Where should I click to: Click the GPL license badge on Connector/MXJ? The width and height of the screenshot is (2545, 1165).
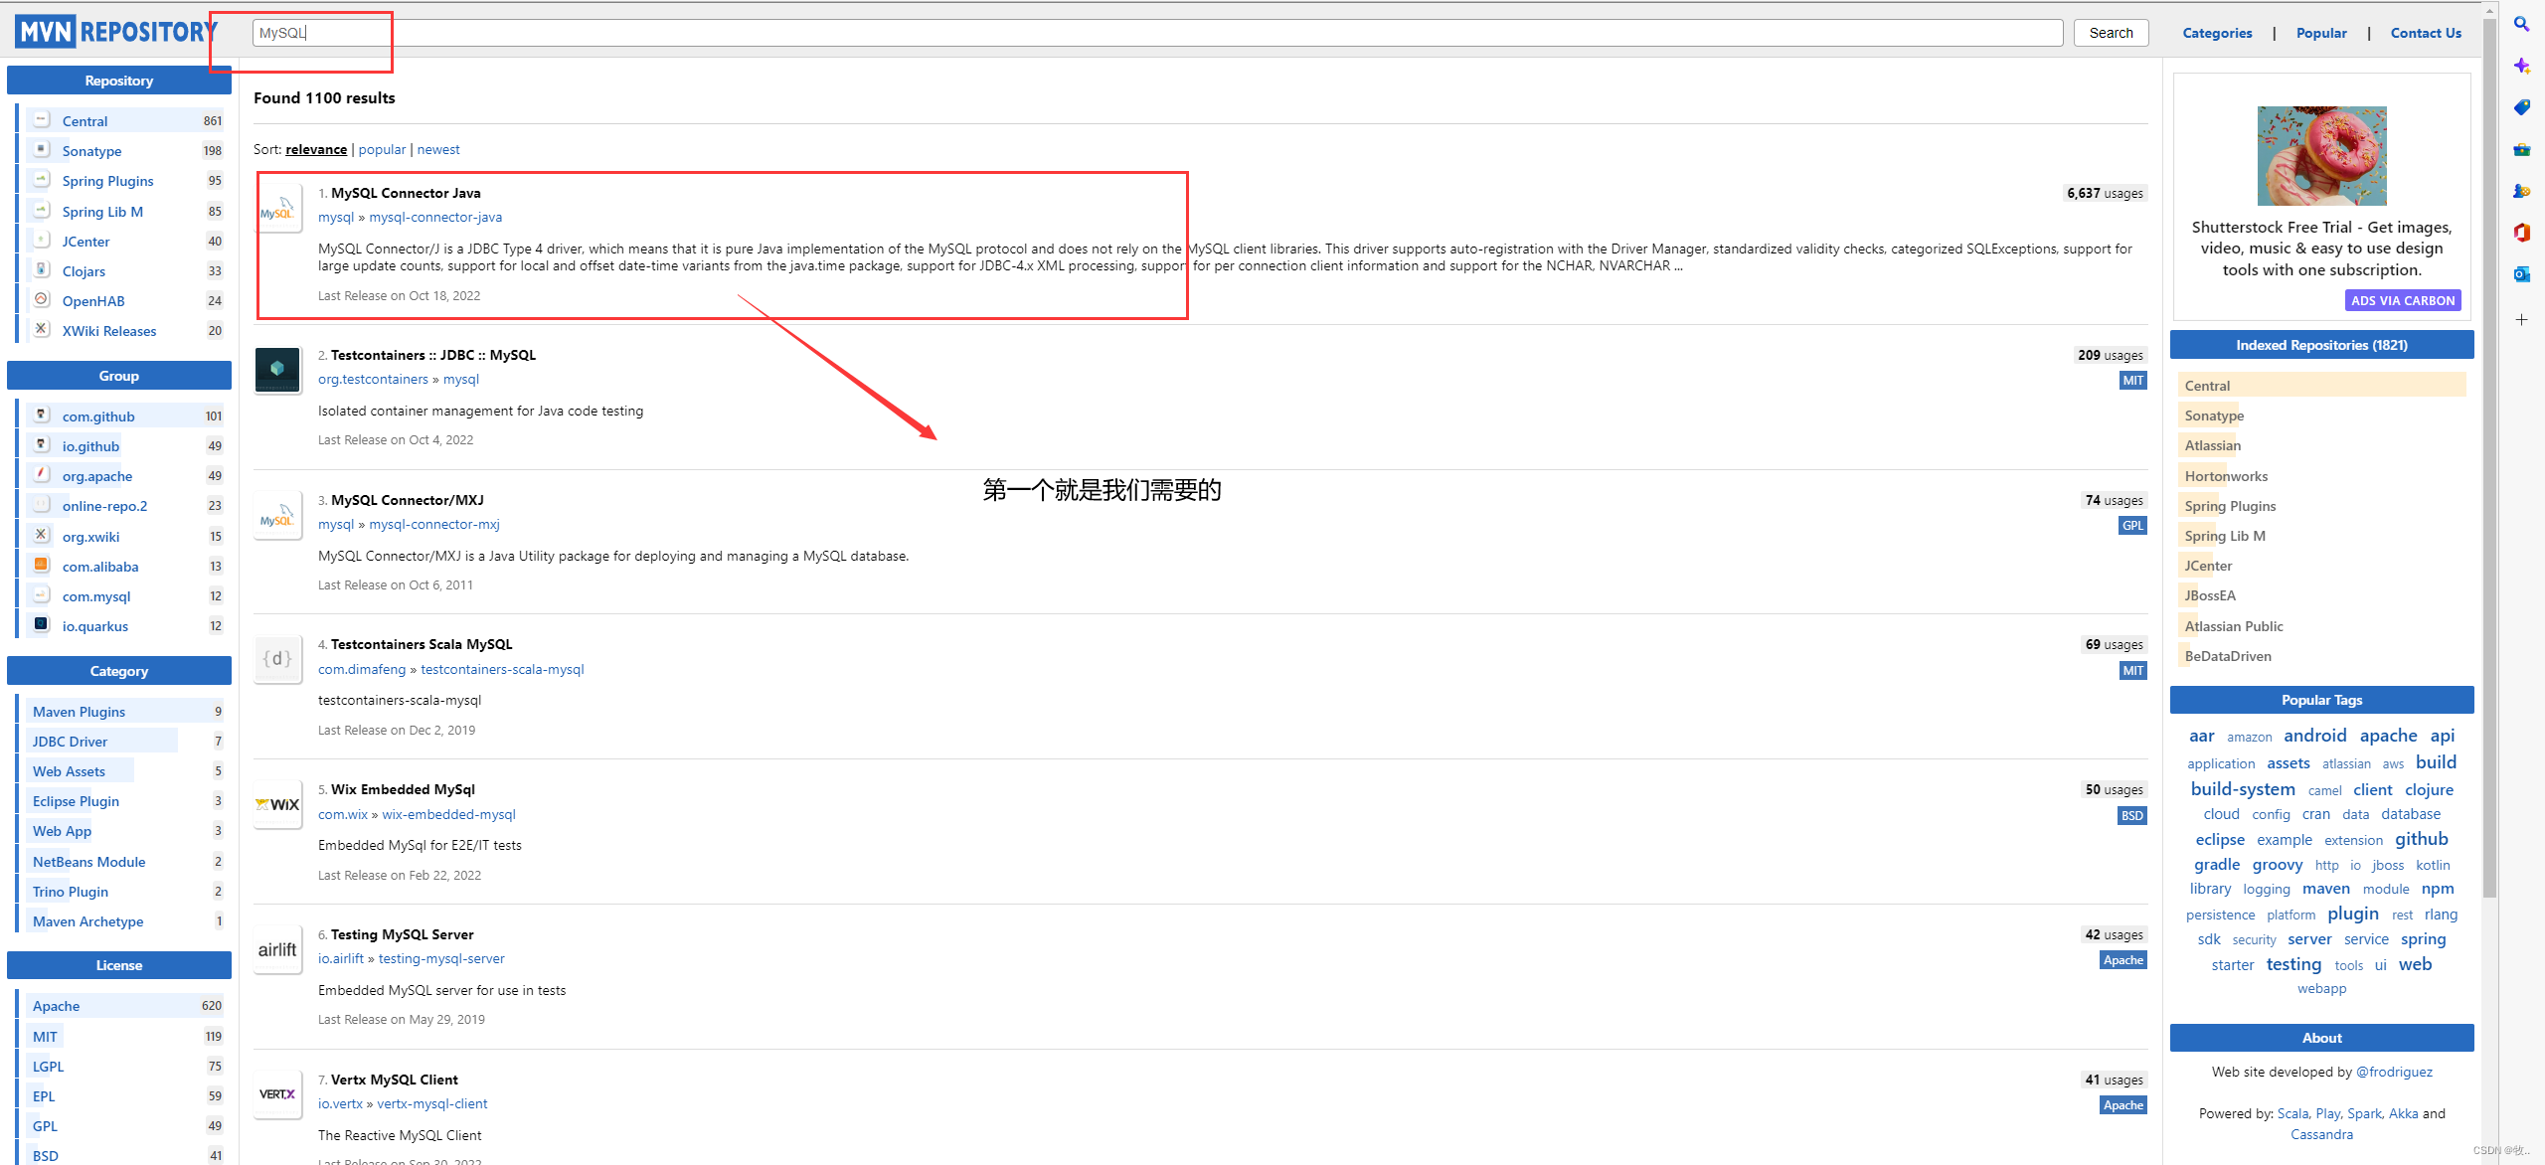pos(2132,525)
